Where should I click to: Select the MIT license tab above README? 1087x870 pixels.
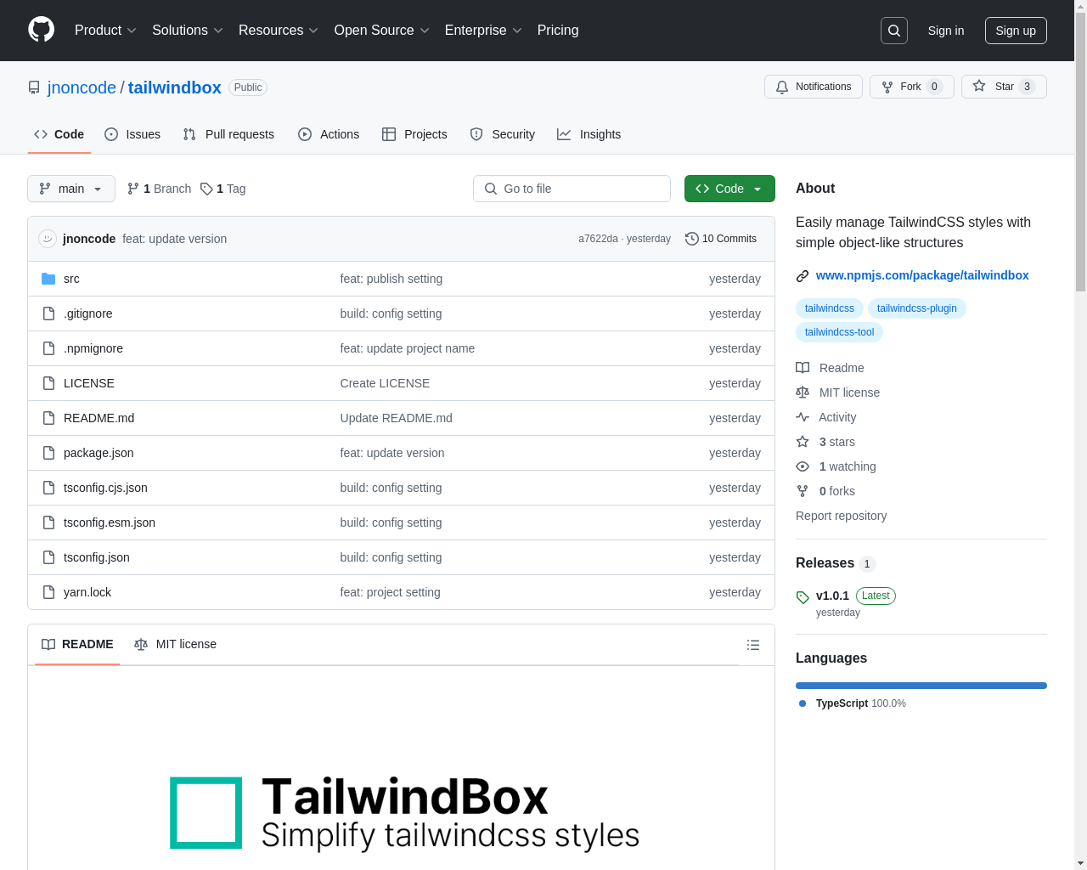click(x=175, y=644)
